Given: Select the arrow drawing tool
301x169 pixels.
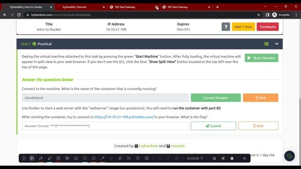Looking at the screenshot, I should 103,158.
